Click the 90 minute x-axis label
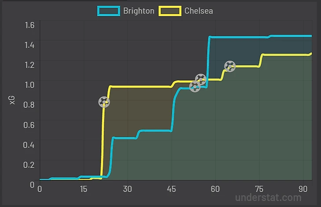 click(303, 189)
